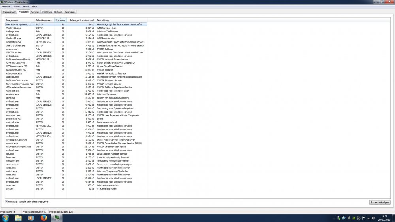Open the Bestand menu

click(6, 7)
